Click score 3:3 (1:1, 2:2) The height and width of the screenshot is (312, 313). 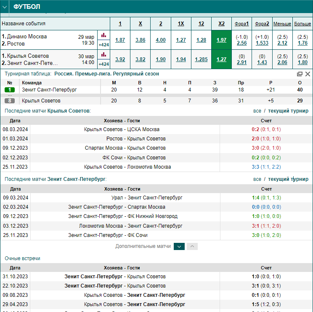tap(266, 167)
